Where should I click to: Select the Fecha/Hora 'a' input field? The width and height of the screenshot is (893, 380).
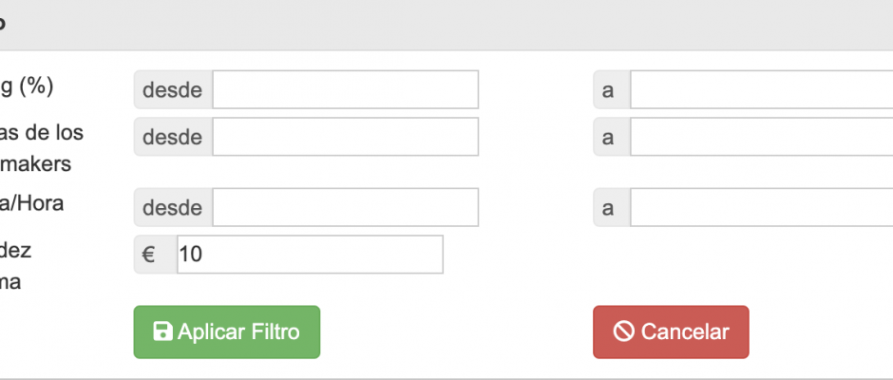pyautogui.click(x=760, y=208)
